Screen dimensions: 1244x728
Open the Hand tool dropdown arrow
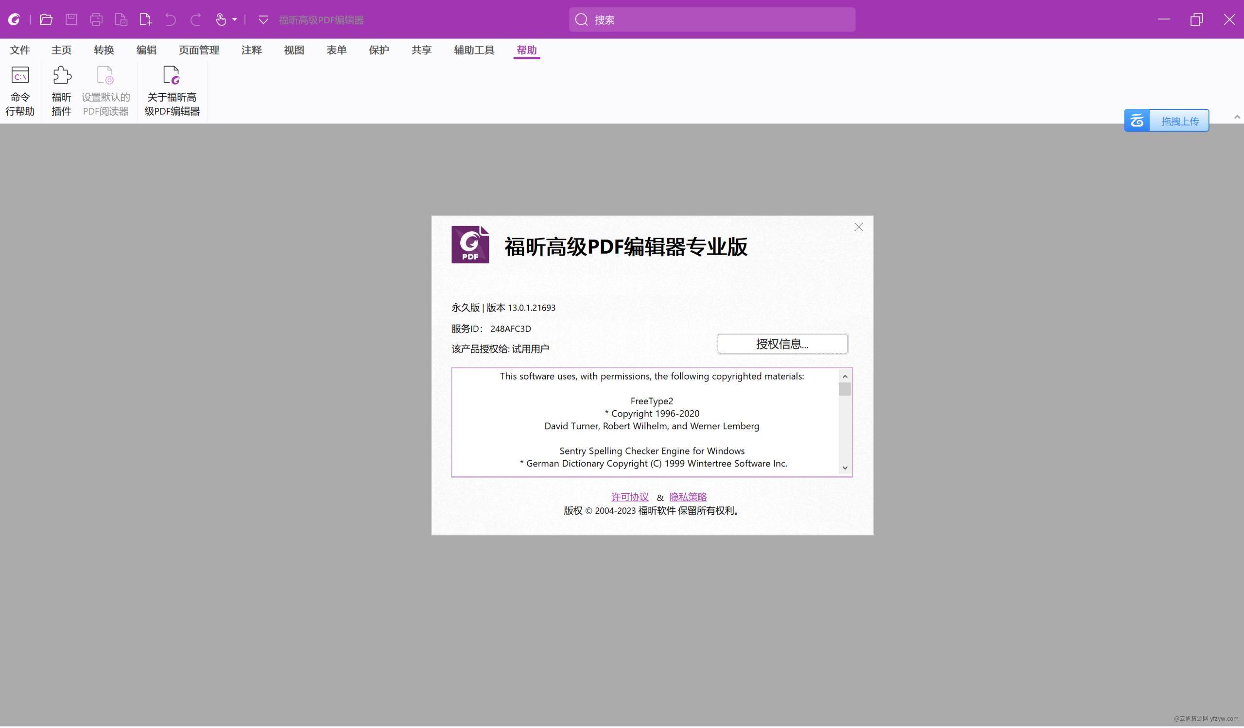pyautogui.click(x=235, y=19)
